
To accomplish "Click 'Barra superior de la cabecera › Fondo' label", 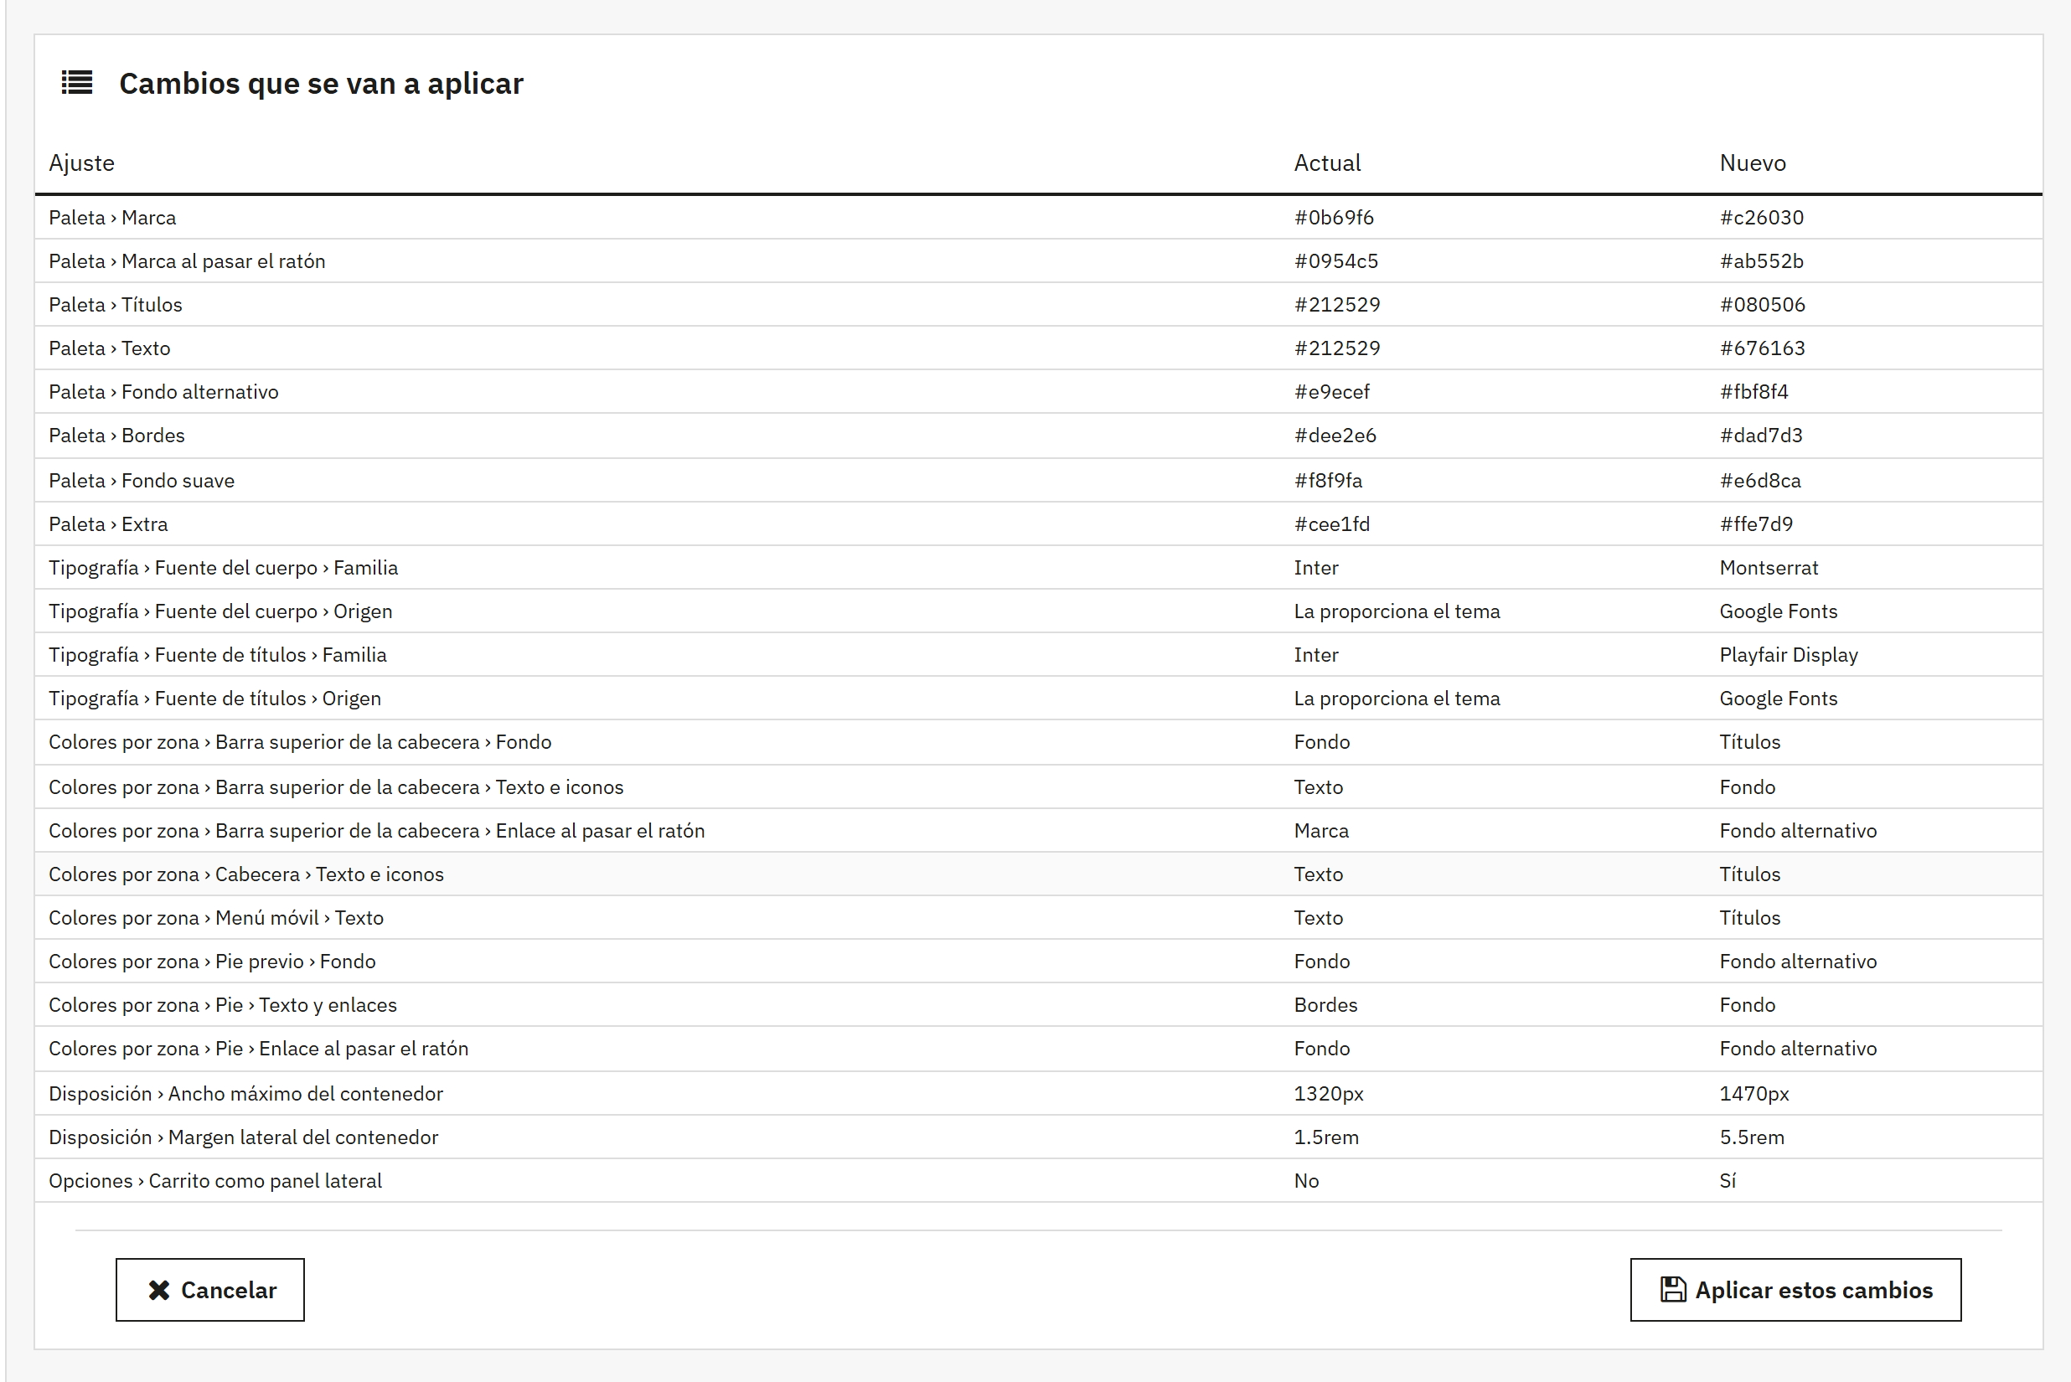I will pyautogui.click(x=300, y=742).
